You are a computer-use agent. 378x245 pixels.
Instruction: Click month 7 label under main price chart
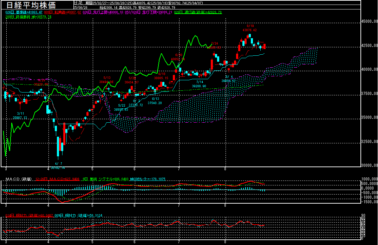(179, 169)
